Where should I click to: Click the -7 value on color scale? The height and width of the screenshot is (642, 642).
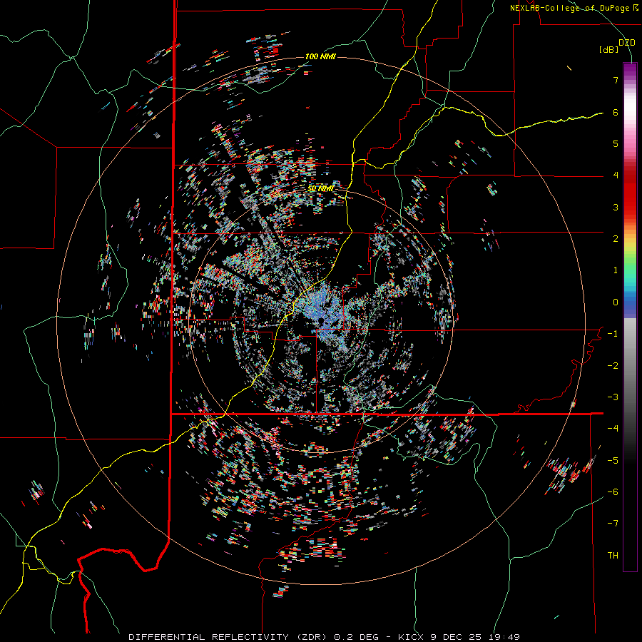pyautogui.click(x=613, y=524)
